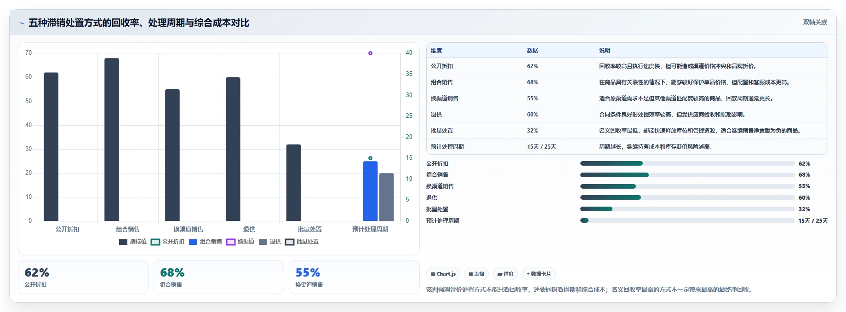Open the 55% 换渠道销售 data card
This screenshot has width=846, height=312.
(x=354, y=277)
